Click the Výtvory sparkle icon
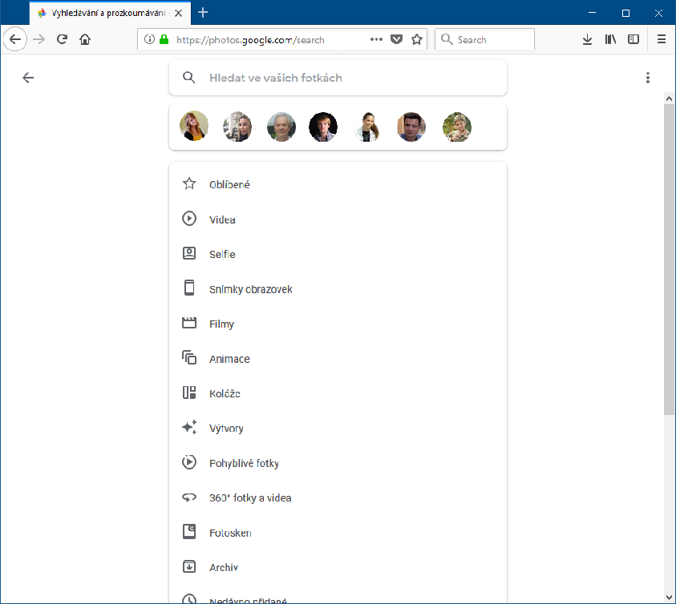This screenshot has width=676, height=604. 188,428
